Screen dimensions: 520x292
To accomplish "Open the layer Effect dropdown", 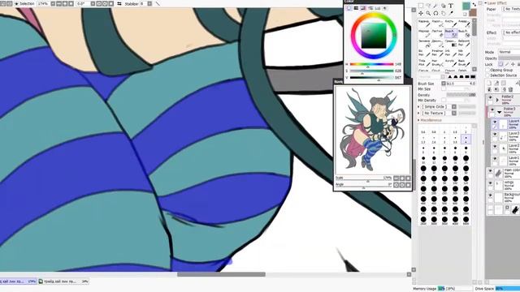I will (x=511, y=32).
